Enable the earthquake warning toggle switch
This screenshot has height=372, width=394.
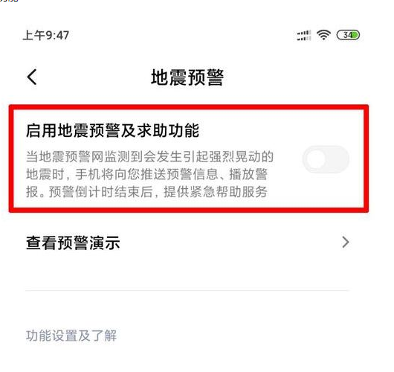click(326, 159)
